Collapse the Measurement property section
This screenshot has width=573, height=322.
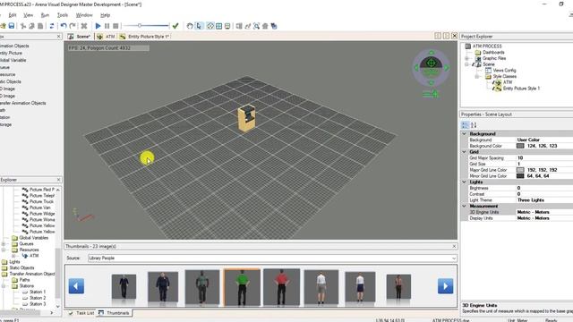[x=464, y=206]
